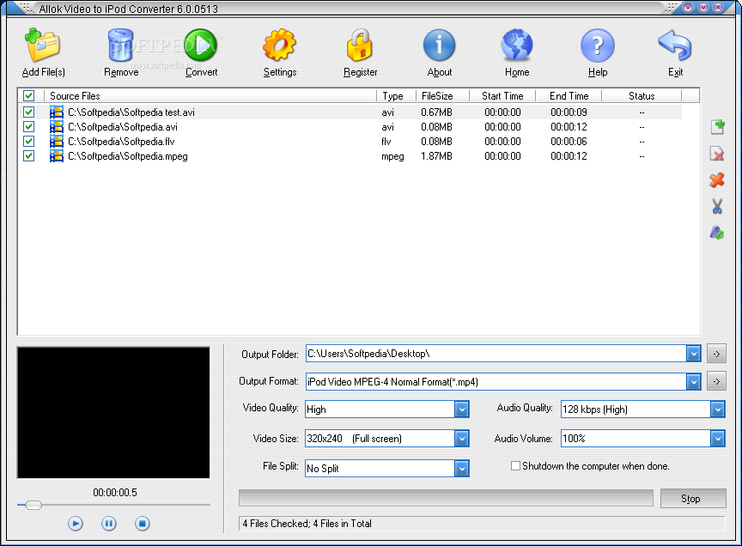
Task: Click the Start Time column header
Action: coord(502,95)
